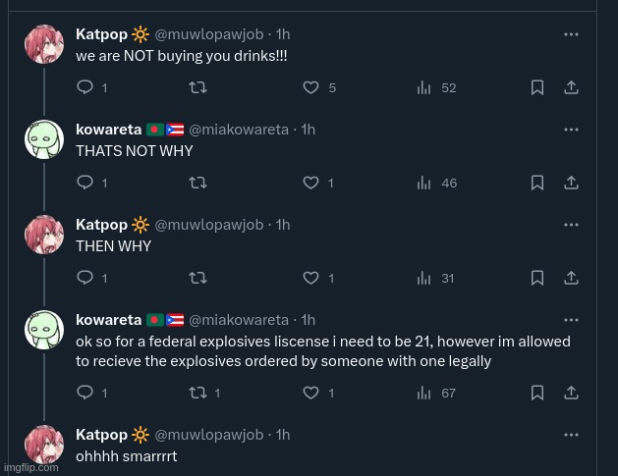The image size is (618, 476).
Task: Like the "we are NOT buying you drinks!!!" tweet
Action: [310, 87]
